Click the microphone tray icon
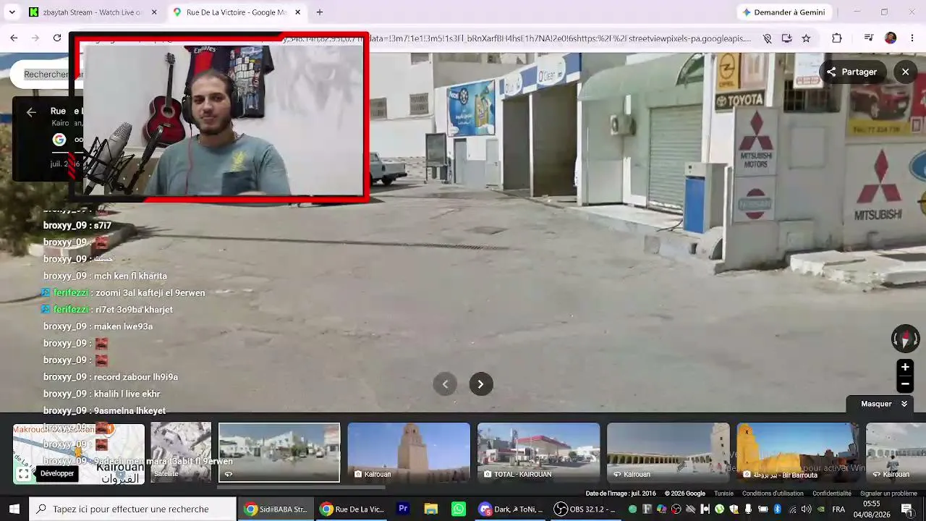The width and height of the screenshot is (926, 521). click(748, 509)
